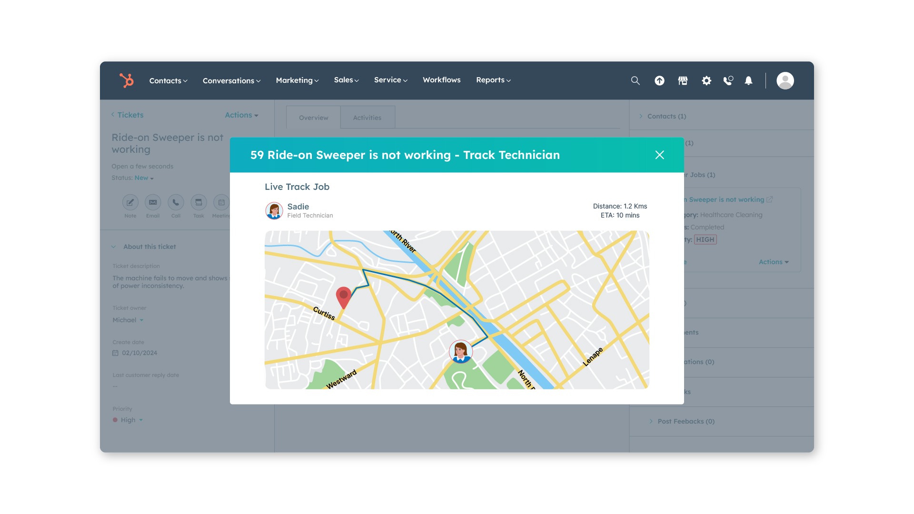Change ticket owner Michael dropdown
Image resolution: width=914 pixels, height=514 pixels.
pyautogui.click(x=128, y=320)
